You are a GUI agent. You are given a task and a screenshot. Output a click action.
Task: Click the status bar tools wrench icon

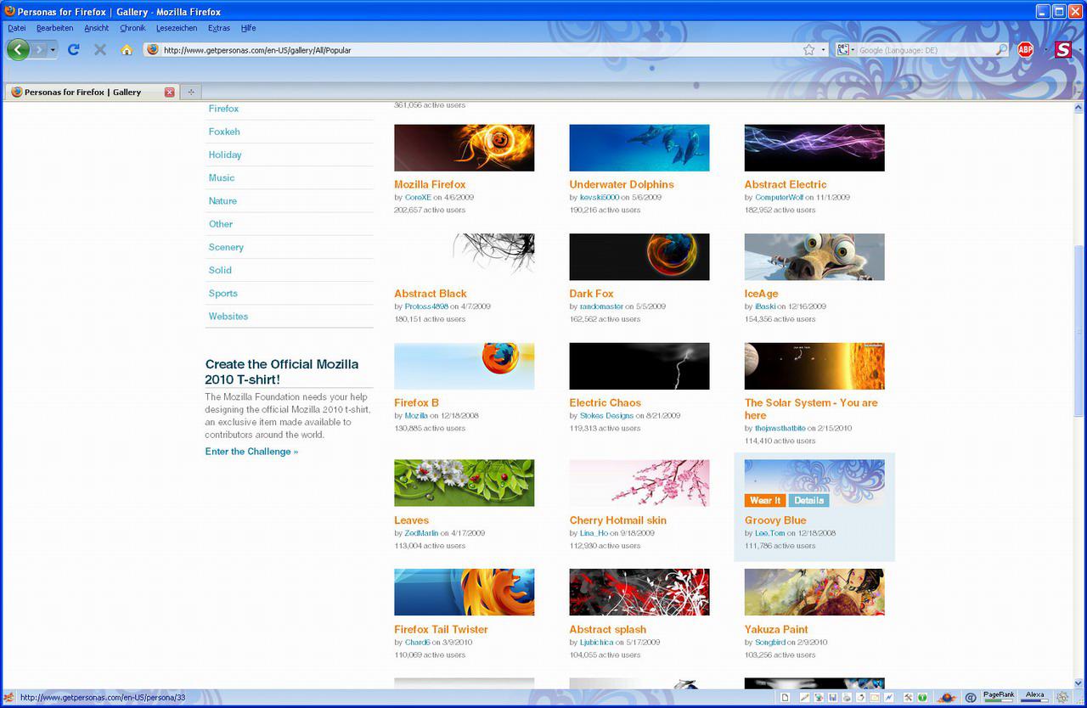908,698
